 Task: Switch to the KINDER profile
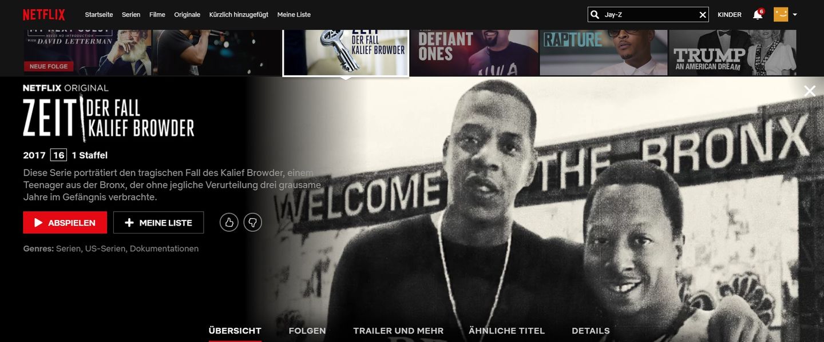click(x=730, y=15)
